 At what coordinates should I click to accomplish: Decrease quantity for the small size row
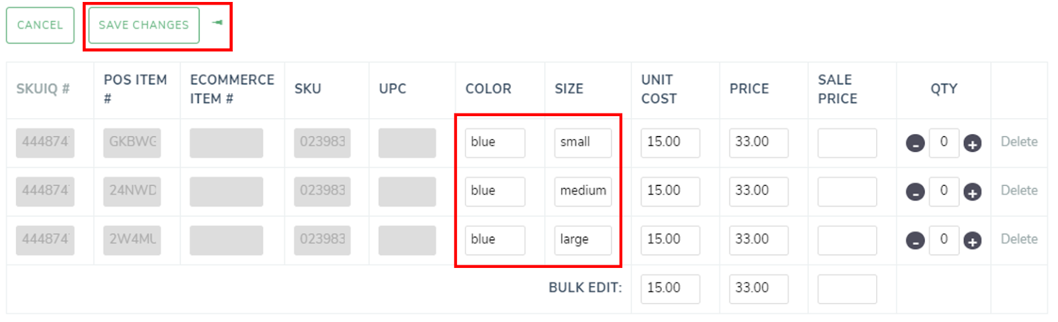(915, 143)
